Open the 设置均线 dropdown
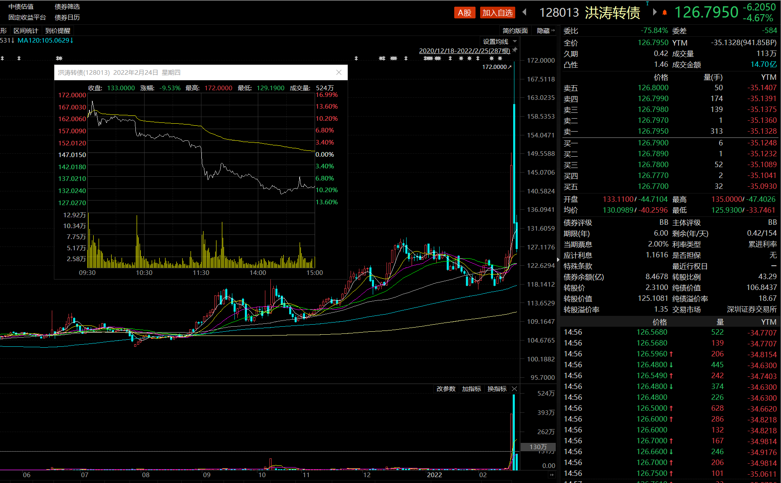This screenshot has width=781, height=483. 500,41
